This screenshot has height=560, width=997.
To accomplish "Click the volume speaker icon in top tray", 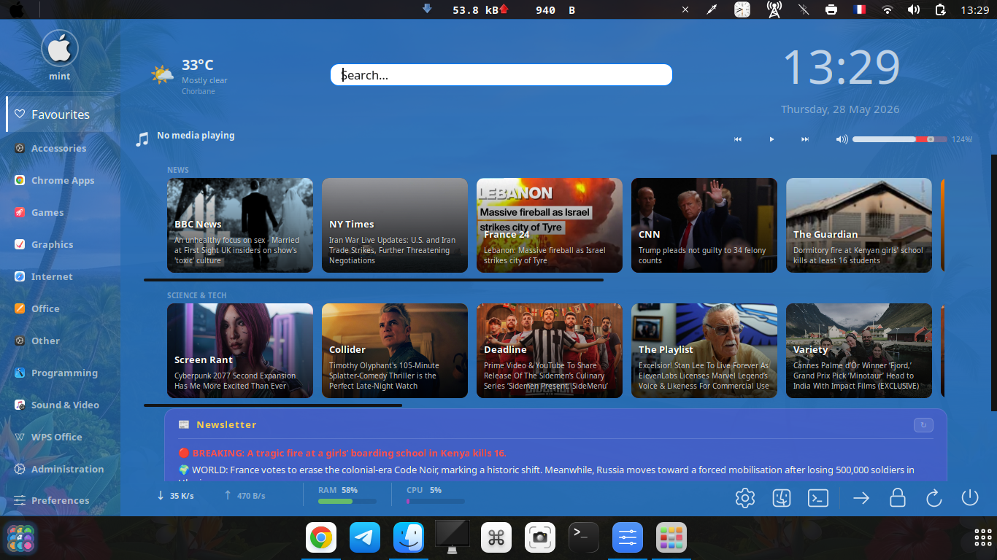I will point(914,9).
